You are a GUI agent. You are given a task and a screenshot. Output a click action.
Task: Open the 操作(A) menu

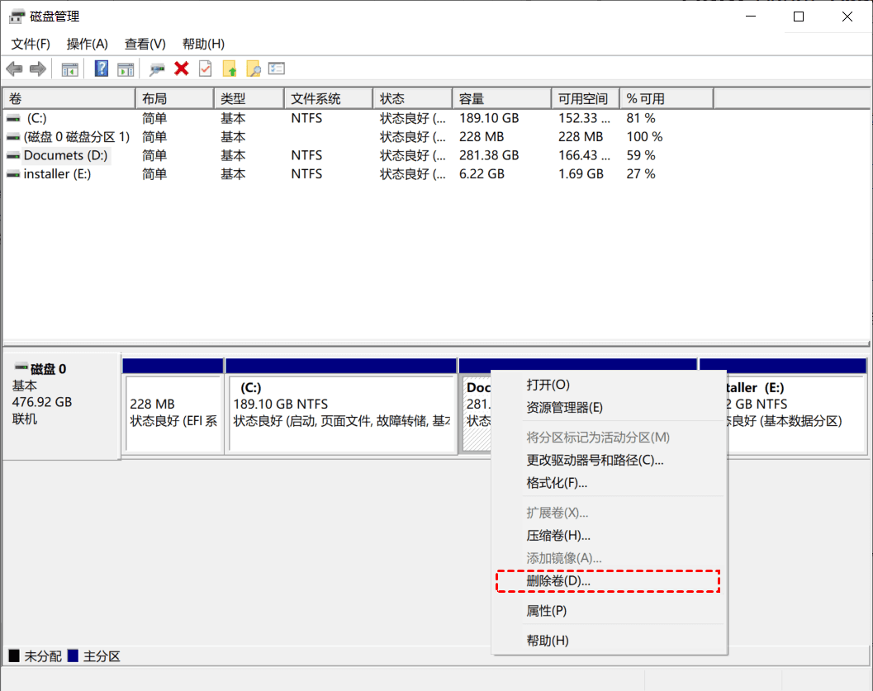[86, 44]
